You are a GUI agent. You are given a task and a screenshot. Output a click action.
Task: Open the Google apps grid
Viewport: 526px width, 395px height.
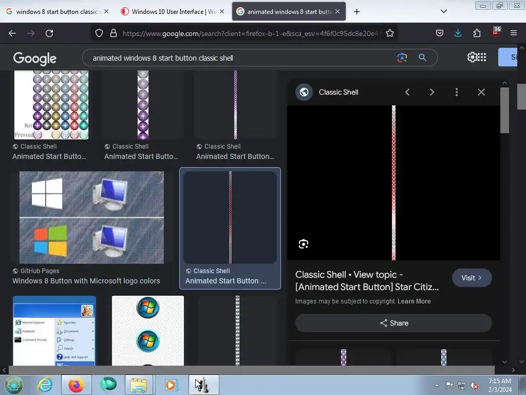482,58
